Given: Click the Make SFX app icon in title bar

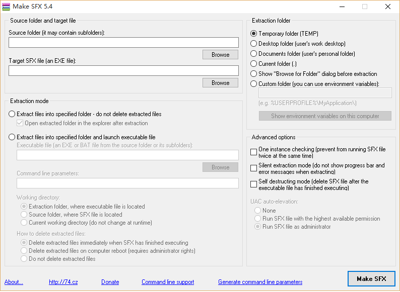Looking at the screenshot, I should [6, 7].
